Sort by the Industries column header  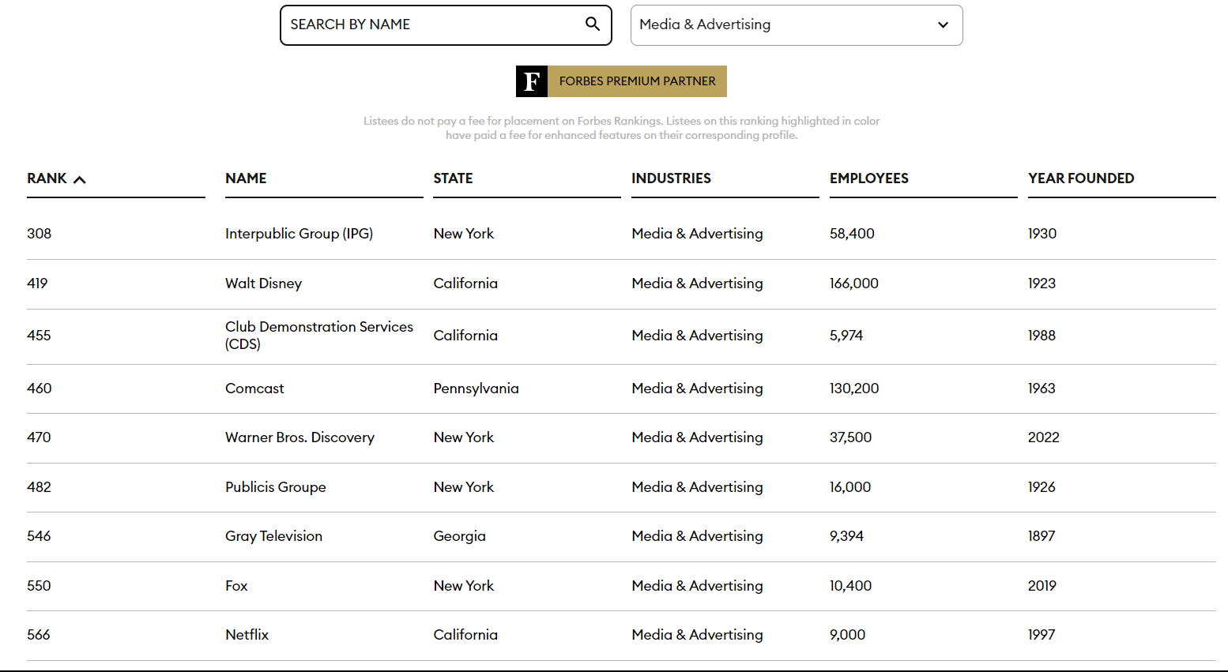671,178
